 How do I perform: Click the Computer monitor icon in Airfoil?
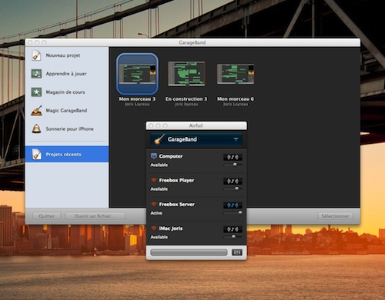(x=154, y=156)
